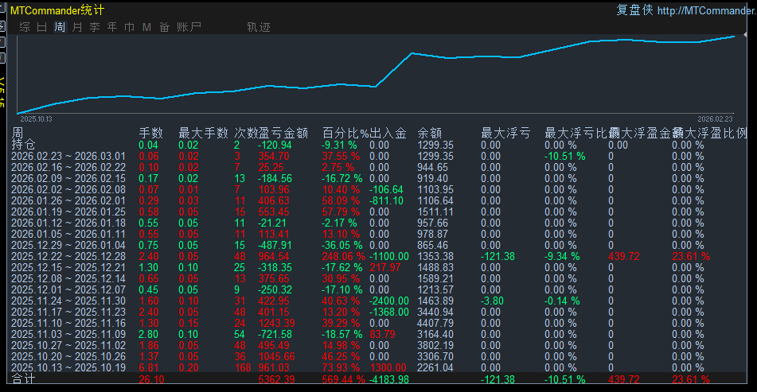Select the 持仓 row label
This screenshot has width=757, height=392.
(23, 144)
